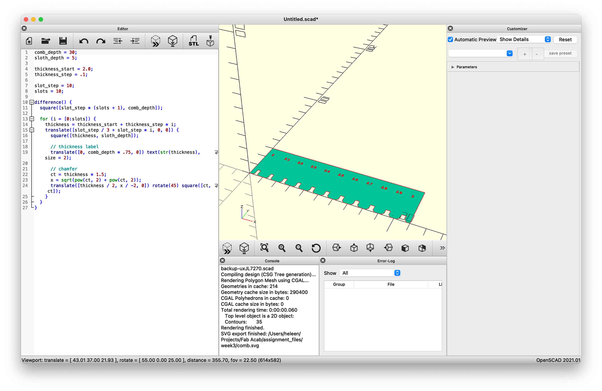
Task: Collapse the difference() block on line 10
Action: click(32, 102)
